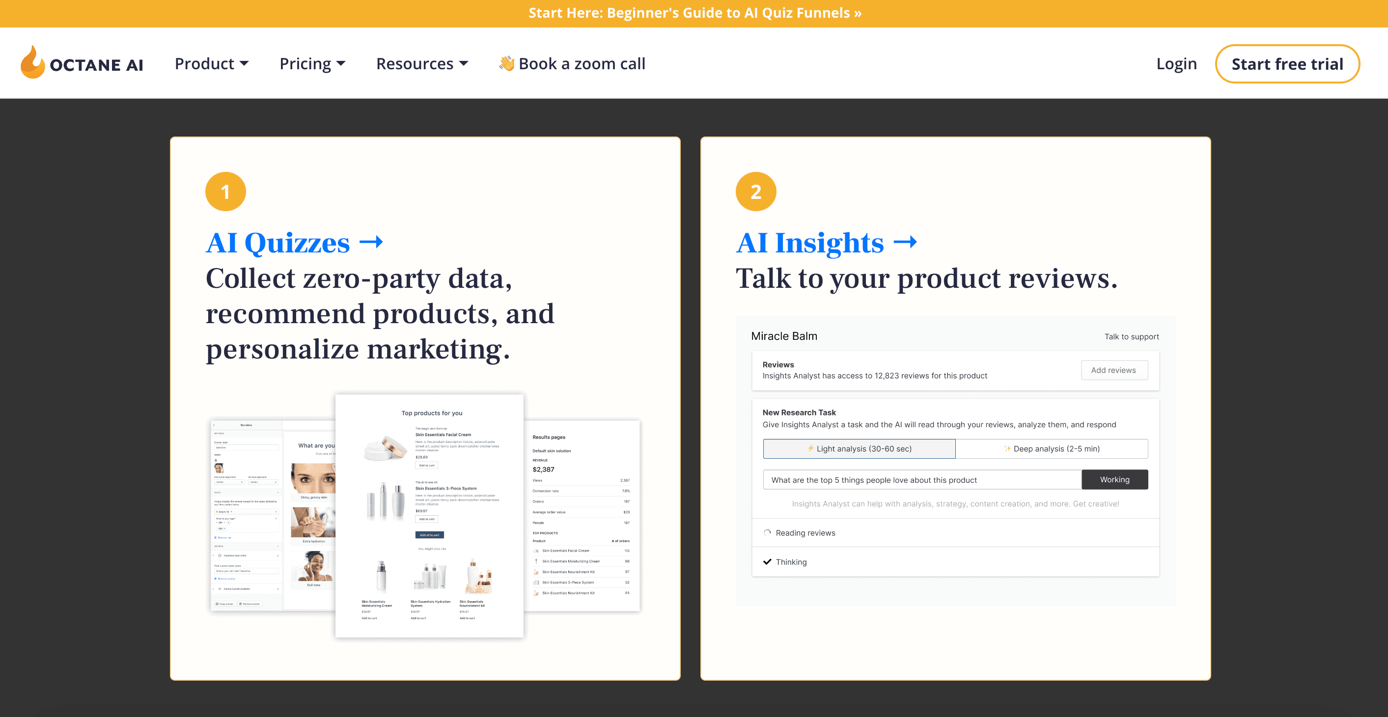The image size is (1388, 717).
Task: Click the trash icon next to Remove rule
Action: [x=216, y=538]
